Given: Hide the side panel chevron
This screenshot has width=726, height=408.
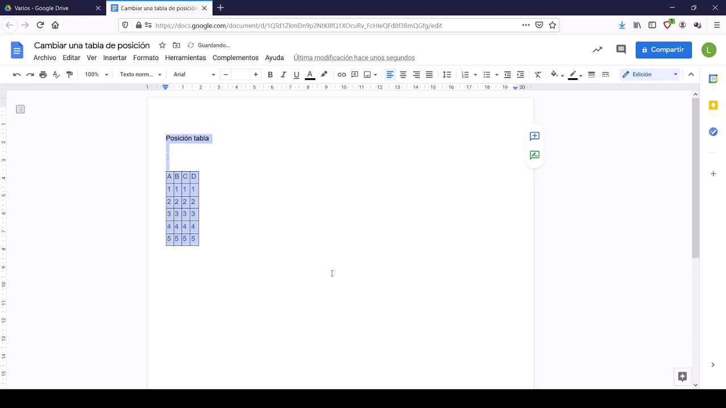Looking at the screenshot, I should [713, 365].
